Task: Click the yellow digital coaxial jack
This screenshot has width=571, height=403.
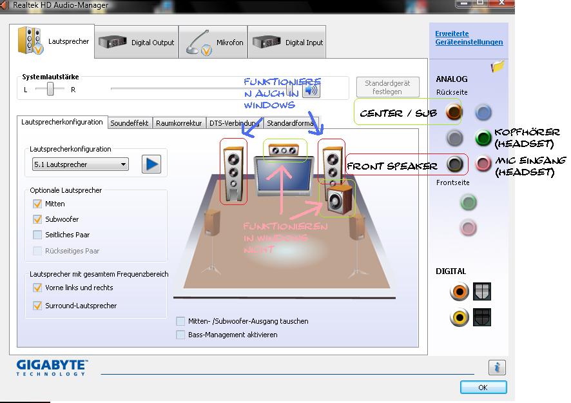Action: 460,317
